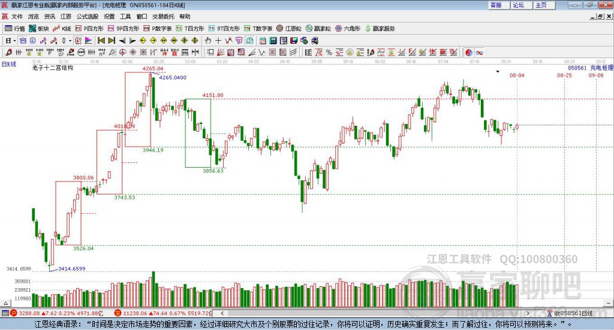The height and width of the screenshot is (330, 614).
Task: Click the infinity loop tool icon
Action: point(479,52)
